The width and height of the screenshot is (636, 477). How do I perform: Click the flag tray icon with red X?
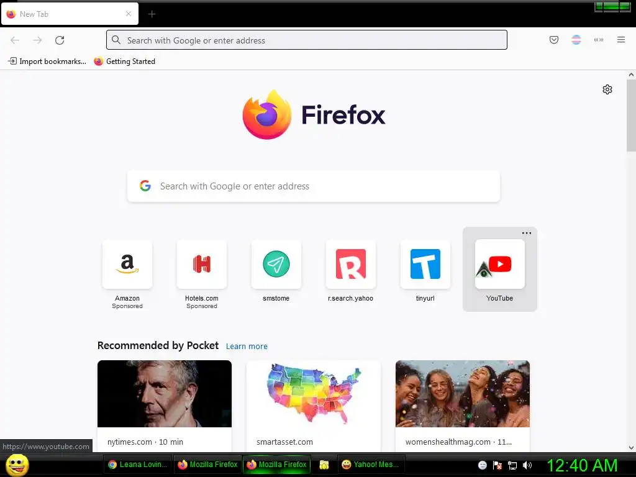[497, 465]
